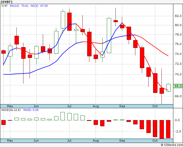This screenshot has height=147, width=183.
Task: Click the 70.0 price axis label
Action: point(178,74)
